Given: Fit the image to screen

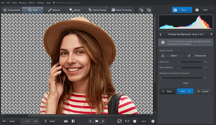Looking at the screenshot, I should (120, 121).
